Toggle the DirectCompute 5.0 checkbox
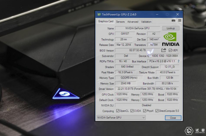 click(157, 111)
